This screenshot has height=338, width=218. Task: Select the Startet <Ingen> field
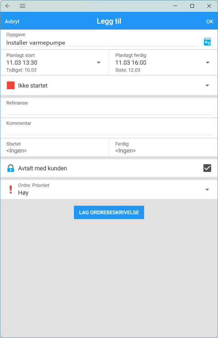coord(55,147)
